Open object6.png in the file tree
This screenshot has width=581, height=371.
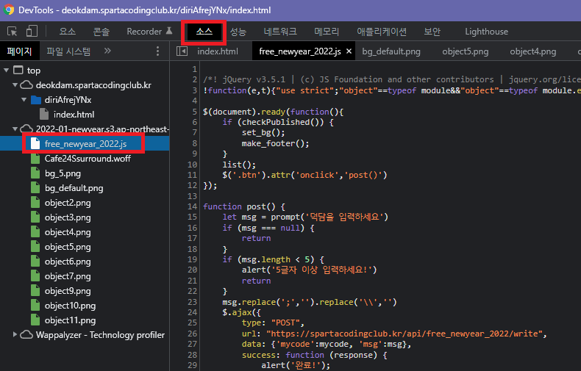tap(68, 262)
